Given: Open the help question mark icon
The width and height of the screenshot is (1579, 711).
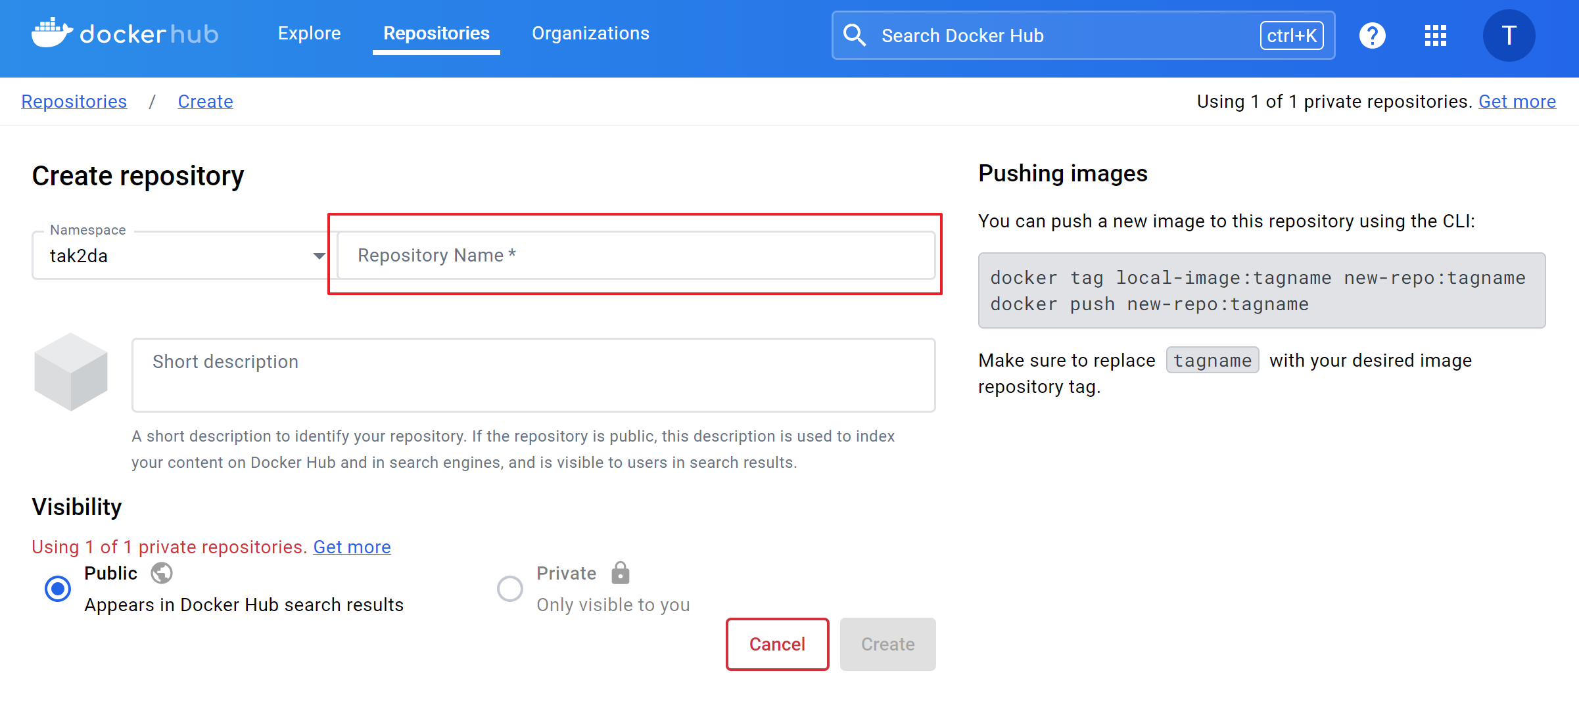Looking at the screenshot, I should point(1372,35).
